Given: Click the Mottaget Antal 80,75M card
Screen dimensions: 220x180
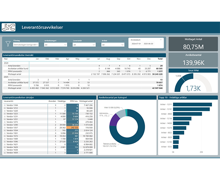Looking at the screenshot, I should [x=193, y=44].
